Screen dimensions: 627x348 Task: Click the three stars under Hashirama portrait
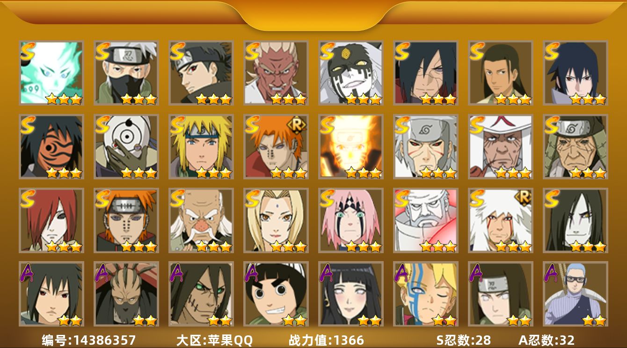pyautogui.click(x=513, y=99)
